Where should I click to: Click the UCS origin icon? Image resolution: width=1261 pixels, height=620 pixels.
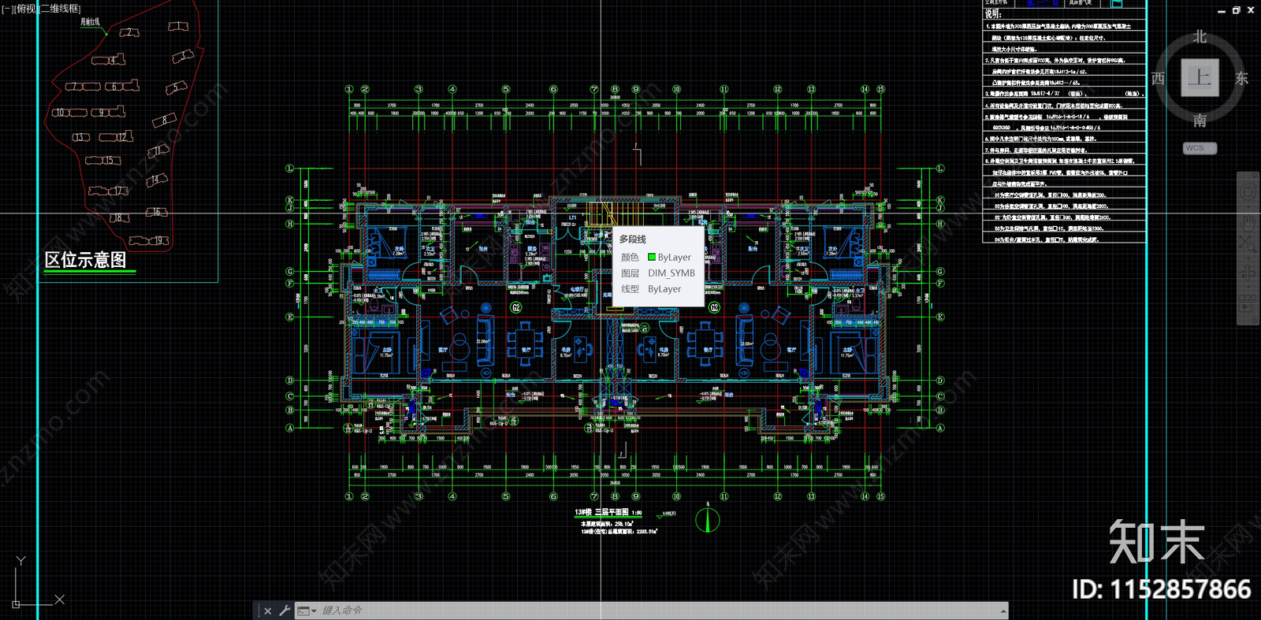(17, 604)
